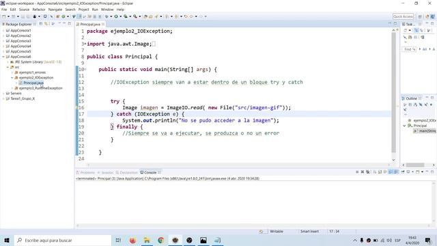Run the program with green Run icon
Screen dimensions: 437x246
pyautogui.click(x=116, y=16)
